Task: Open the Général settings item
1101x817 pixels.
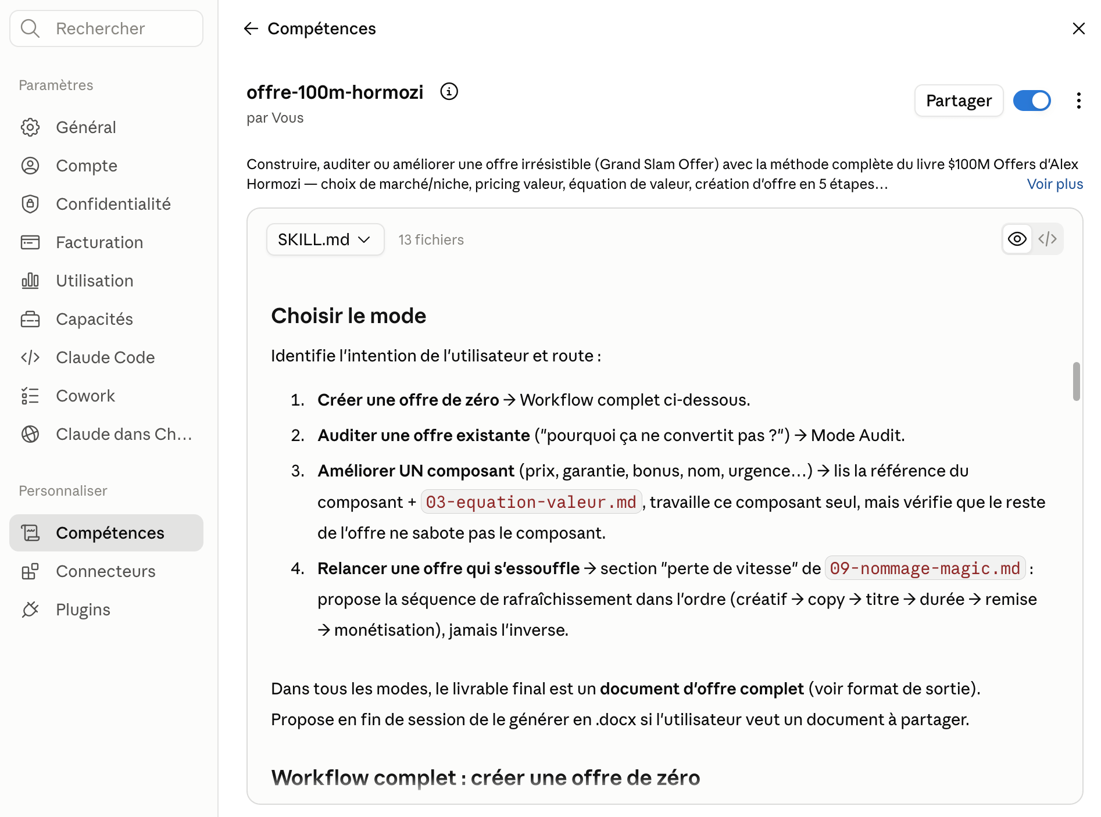Action: pos(106,127)
